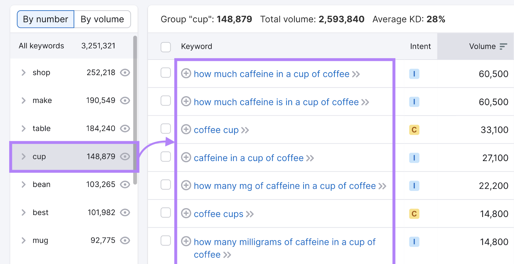The height and width of the screenshot is (264, 514).
Task: Click the scrollbar in the groups list
Action: (x=136, y=106)
